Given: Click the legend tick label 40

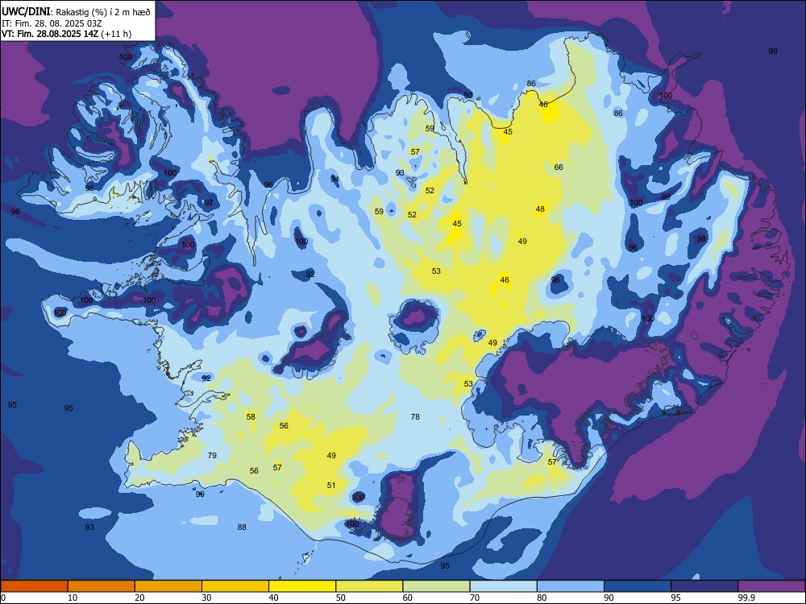Looking at the screenshot, I should pos(273,598).
